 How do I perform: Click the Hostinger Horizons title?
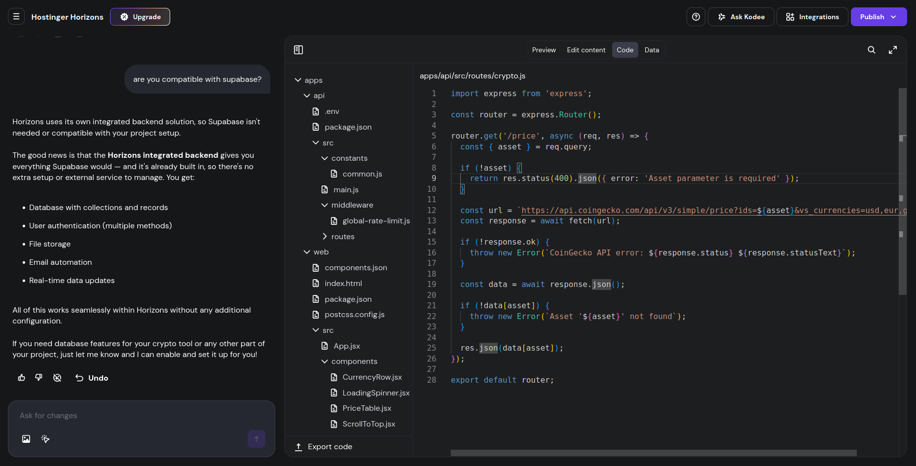point(68,17)
